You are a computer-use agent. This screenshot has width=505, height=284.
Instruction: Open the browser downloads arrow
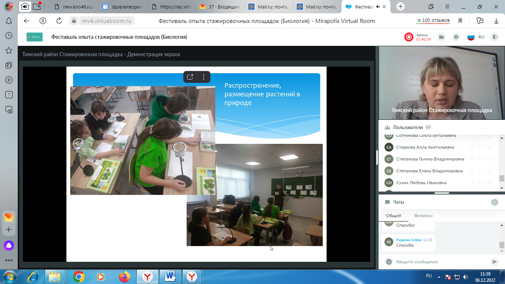pyautogui.click(x=496, y=21)
